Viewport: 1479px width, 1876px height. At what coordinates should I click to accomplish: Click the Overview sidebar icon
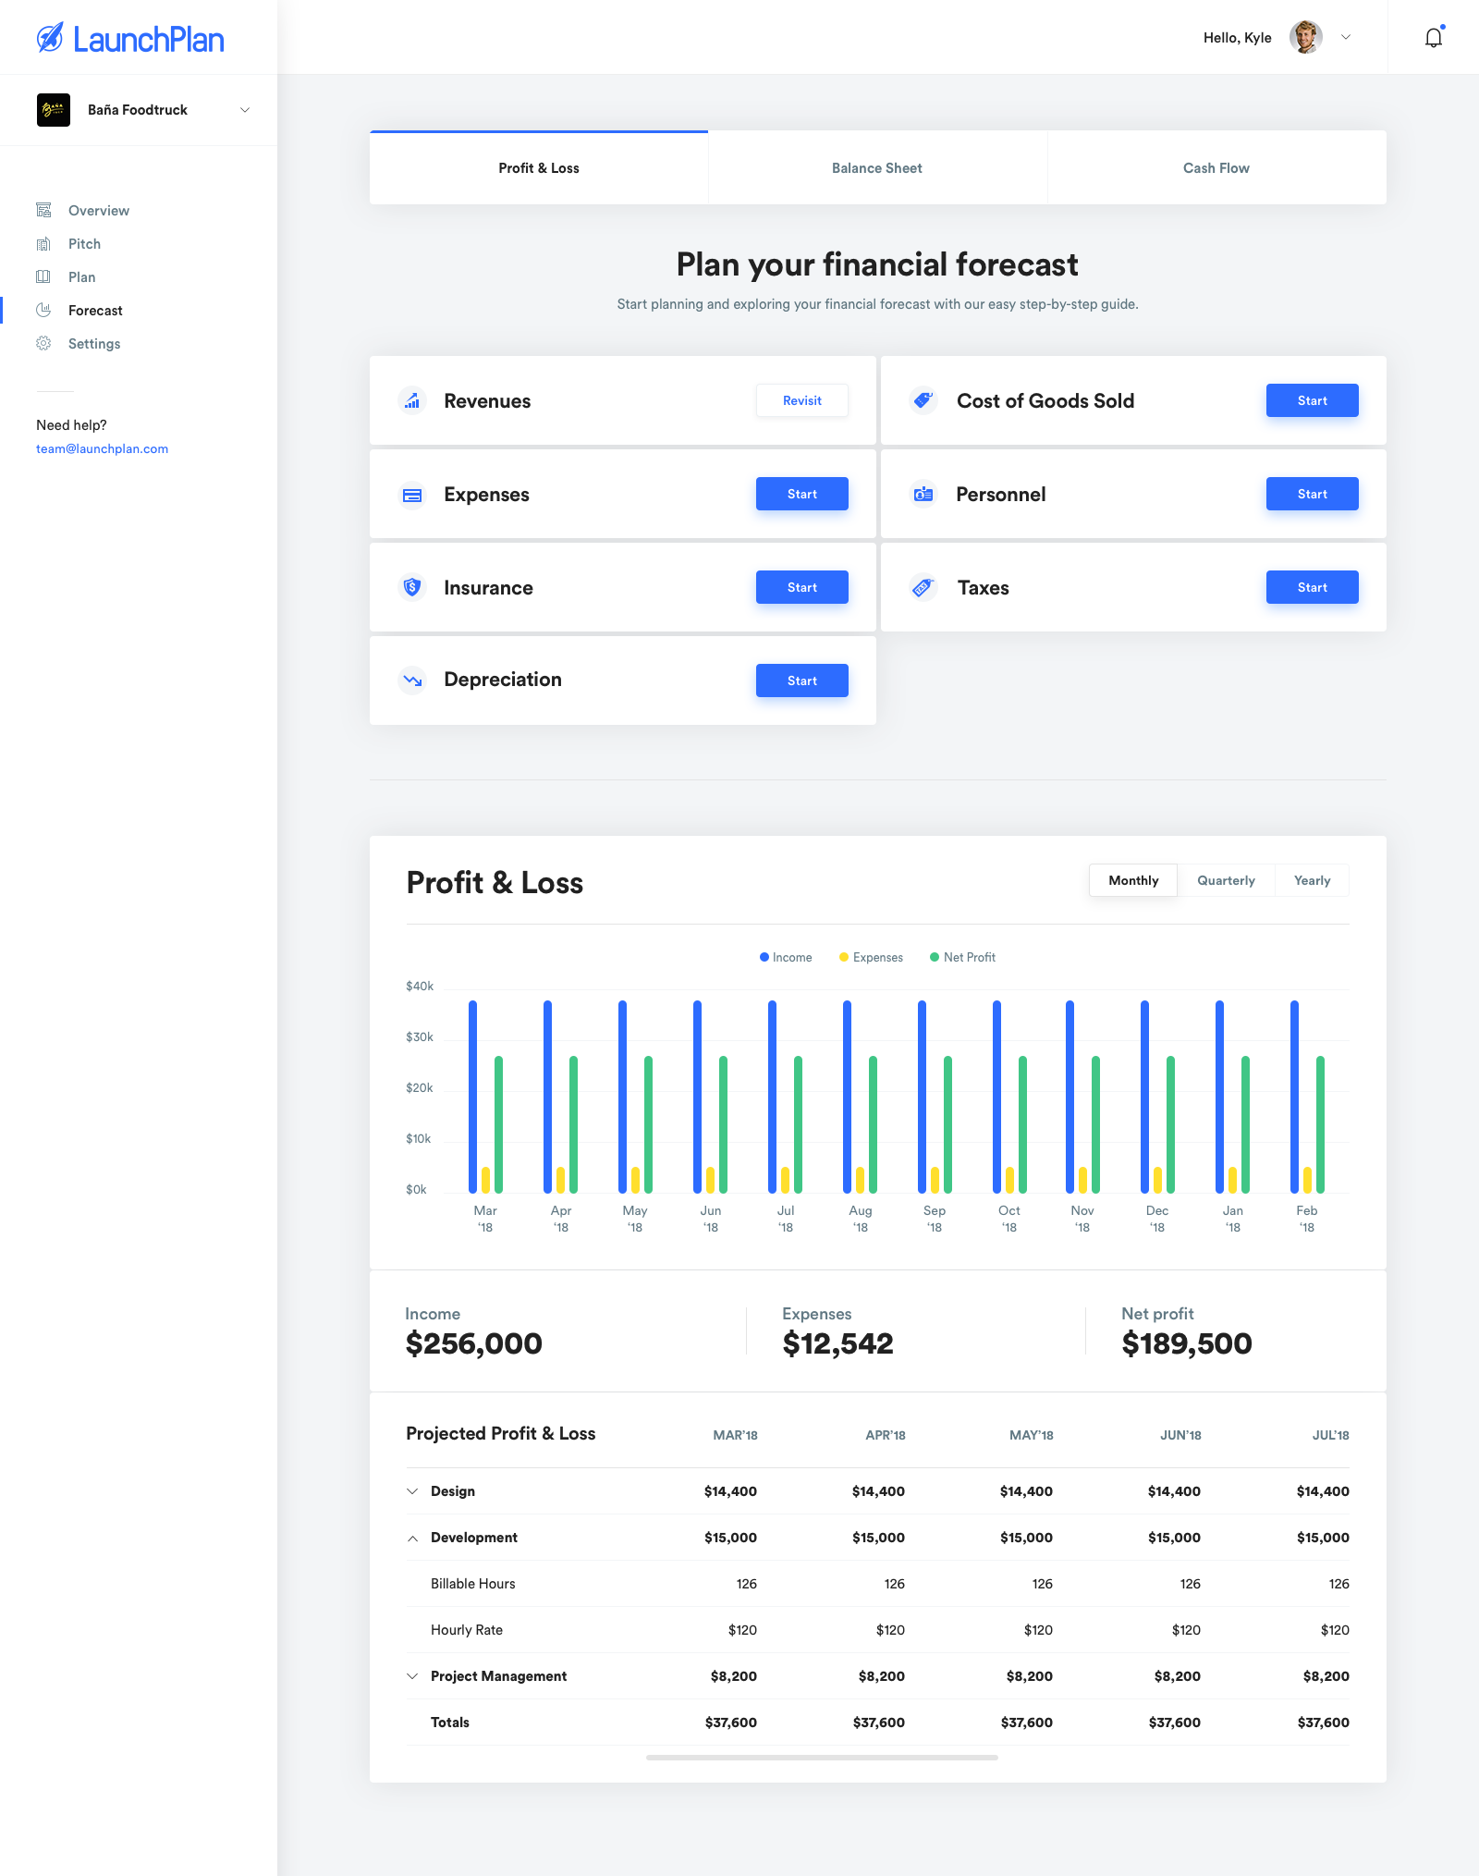click(43, 211)
